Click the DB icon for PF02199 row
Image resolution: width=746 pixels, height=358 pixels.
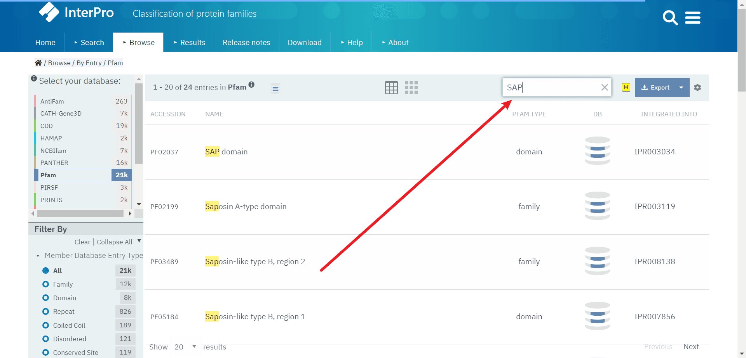pos(597,206)
